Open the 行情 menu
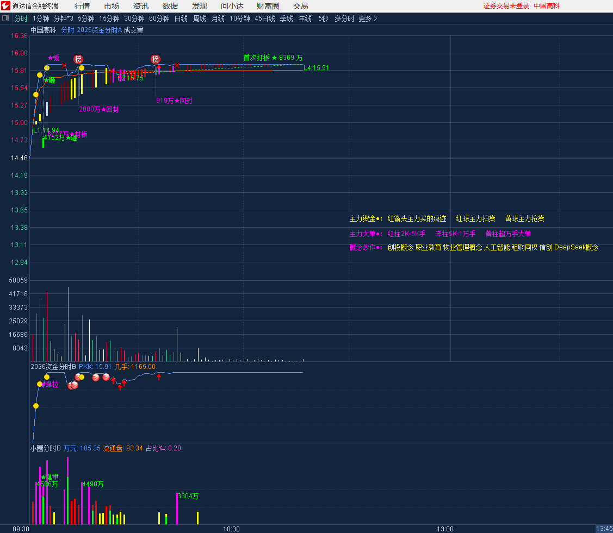 click(x=82, y=6)
